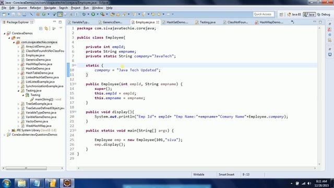Screen dimensions: 334x188
Task: Collapse the Testing.java tree node
Action: pyautogui.click(x=19, y=91)
